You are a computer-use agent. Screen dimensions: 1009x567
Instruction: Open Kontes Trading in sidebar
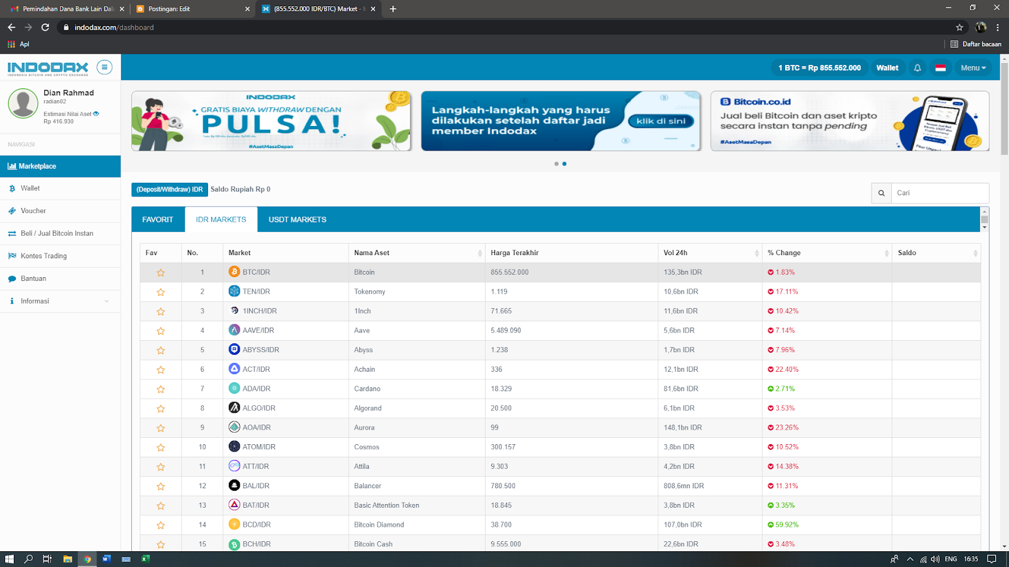pyautogui.click(x=61, y=256)
